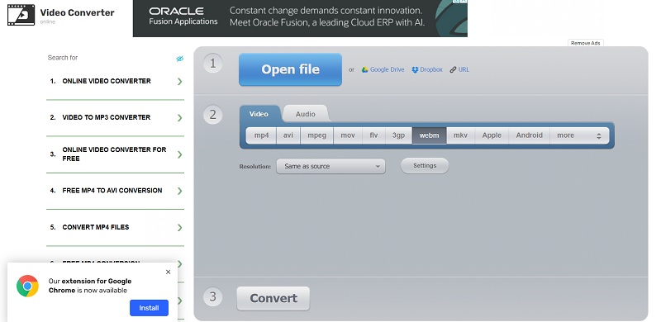Select the Android format preset

pos(530,135)
